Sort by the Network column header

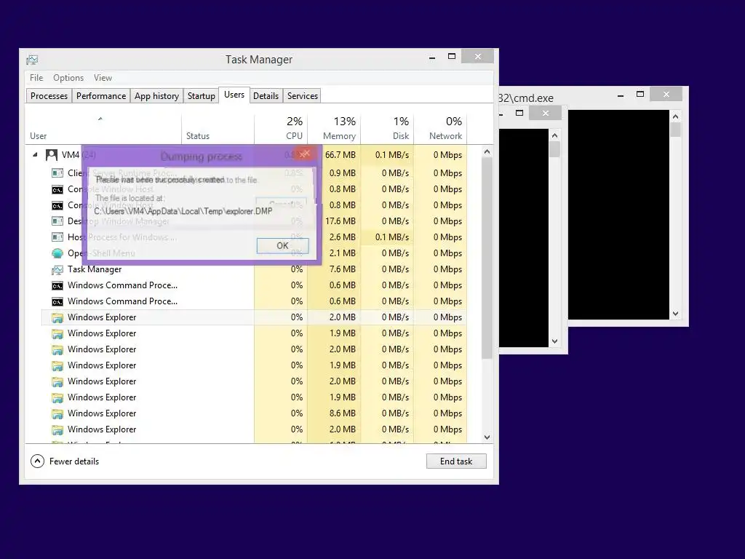440,130
